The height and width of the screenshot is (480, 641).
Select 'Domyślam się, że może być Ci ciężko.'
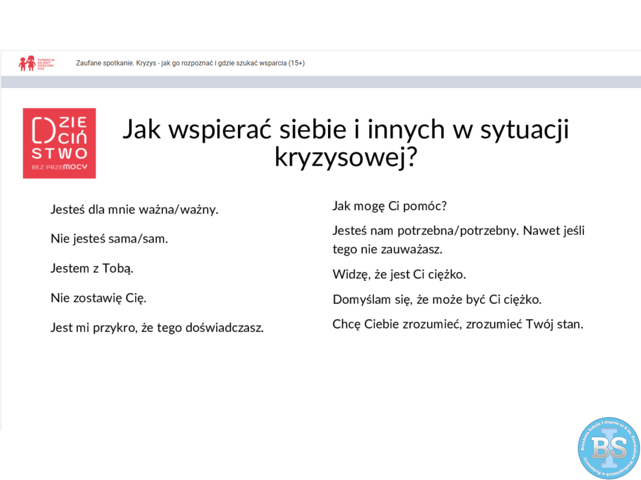pyautogui.click(x=437, y=299)
